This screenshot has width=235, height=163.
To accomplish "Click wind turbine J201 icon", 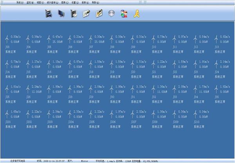I will click(x=7, y=114).
